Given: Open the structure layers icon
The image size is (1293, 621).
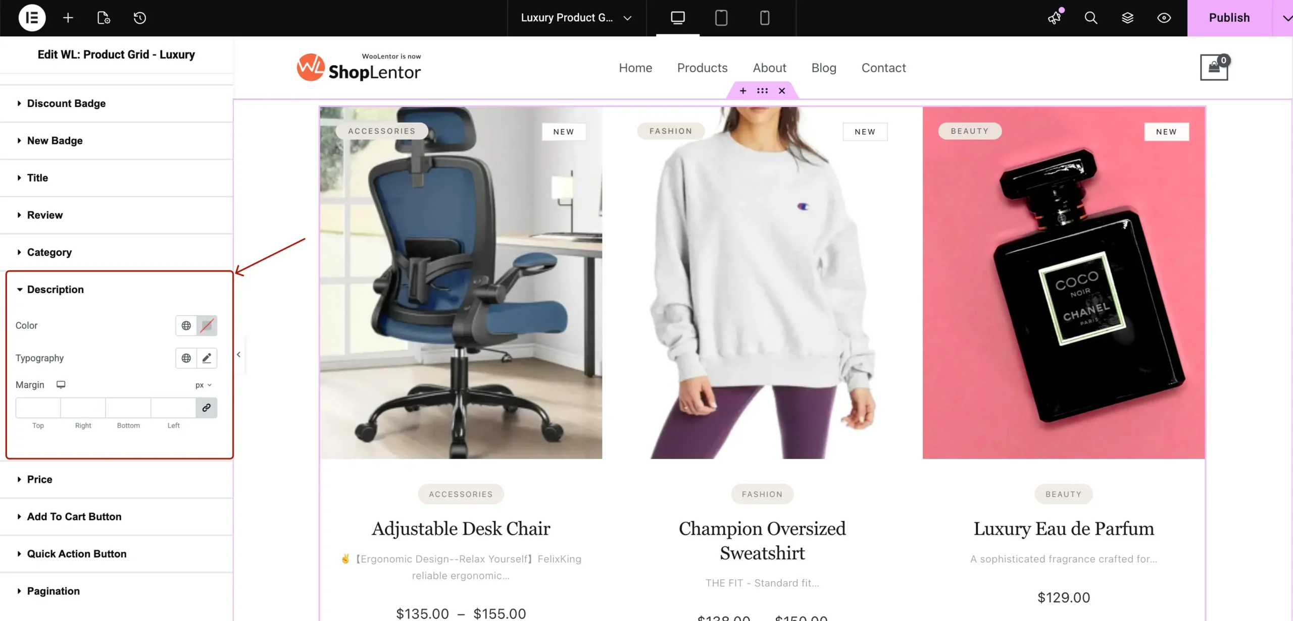Looking at the screenshot, I should 1127,18.
